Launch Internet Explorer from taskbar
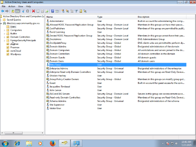This screenshot has width=196, height=147. click(x=17, y=143)
